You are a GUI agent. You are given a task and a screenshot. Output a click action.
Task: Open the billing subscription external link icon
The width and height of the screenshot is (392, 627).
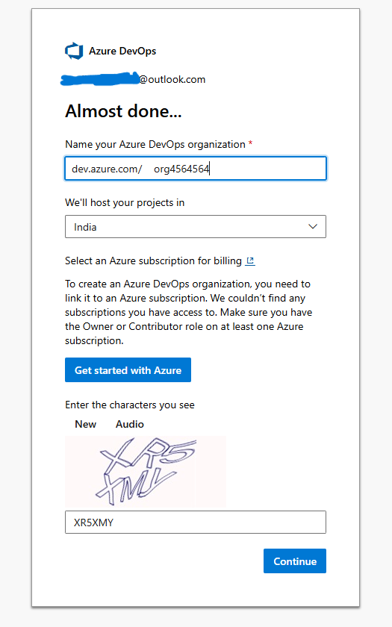tap(250, 261)
